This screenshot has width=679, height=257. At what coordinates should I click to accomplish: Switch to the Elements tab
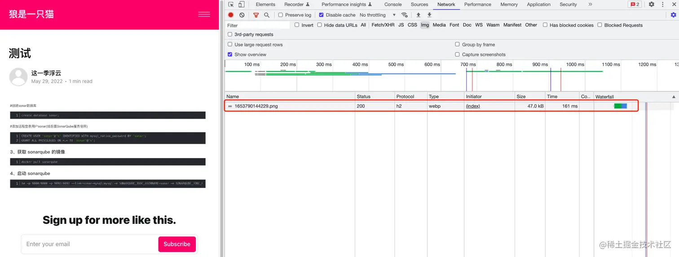click(x=265, y=4)
